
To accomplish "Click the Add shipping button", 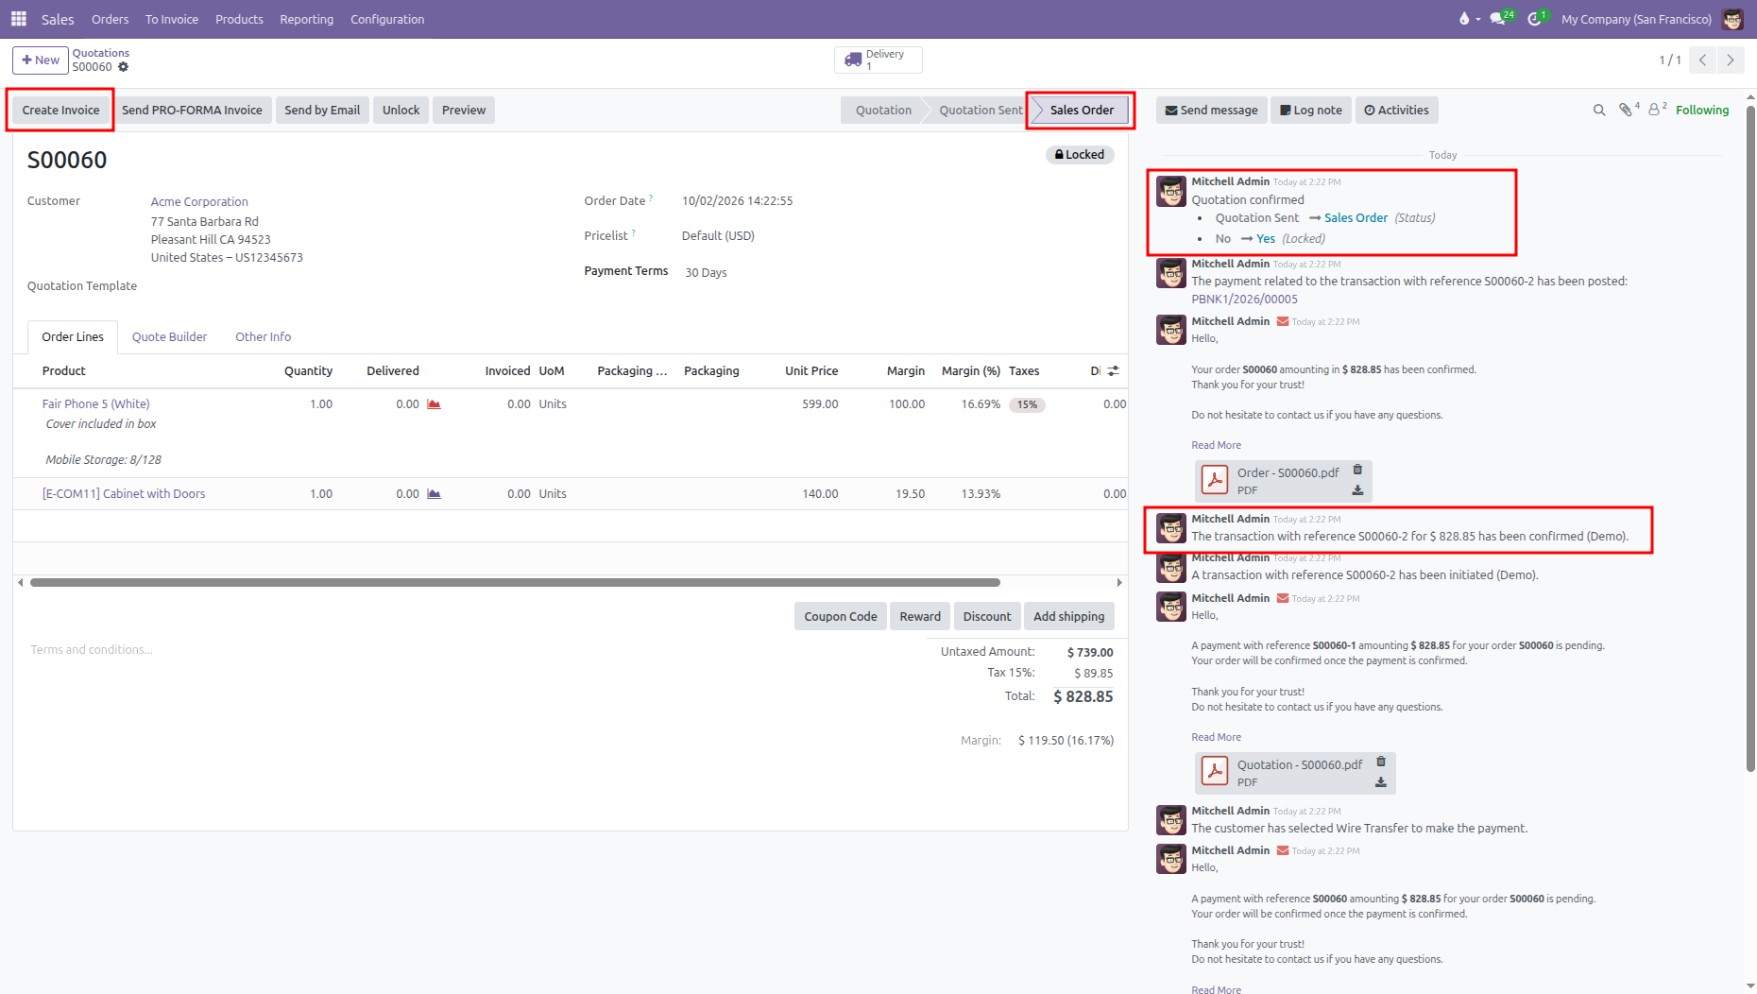I will pyautogui.click(x=1069, y=617).
